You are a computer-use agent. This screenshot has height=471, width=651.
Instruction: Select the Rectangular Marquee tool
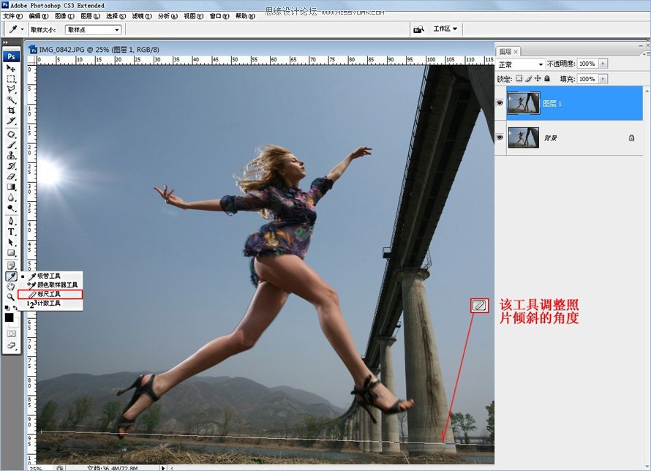(11, 79)
